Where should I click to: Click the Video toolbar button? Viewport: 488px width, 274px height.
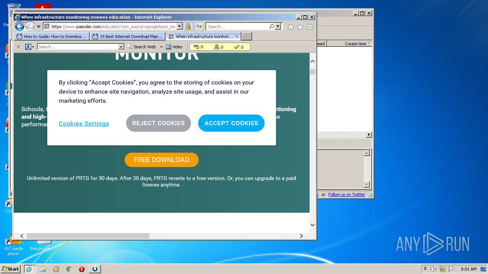coord(174,47)
